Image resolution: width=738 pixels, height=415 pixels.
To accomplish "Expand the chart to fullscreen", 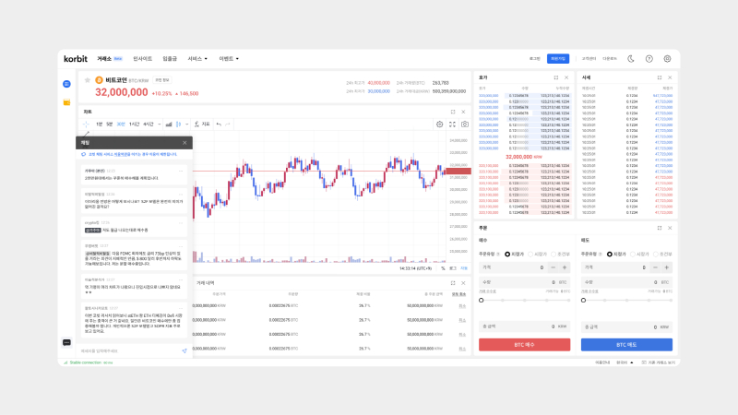I will click(x=452, y=124).
